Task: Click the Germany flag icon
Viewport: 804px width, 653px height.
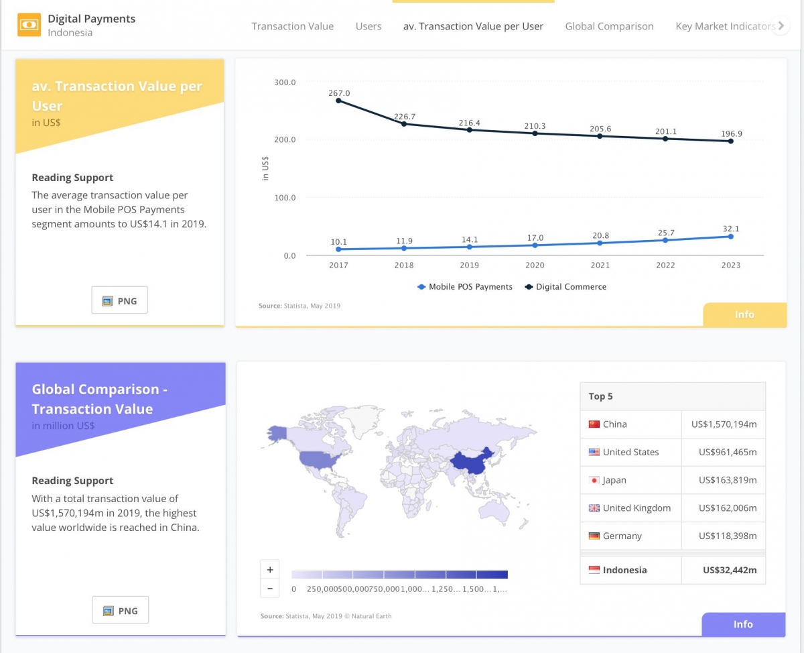Action: tap(594, 536)
